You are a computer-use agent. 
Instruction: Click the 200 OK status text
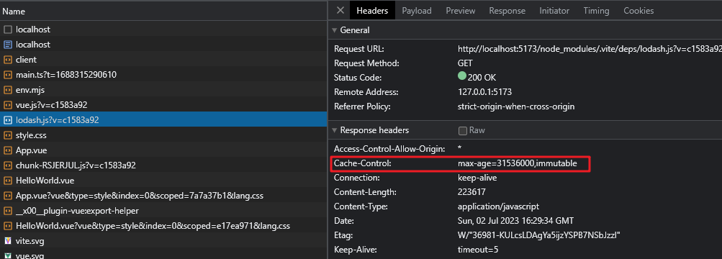[482, 78]
